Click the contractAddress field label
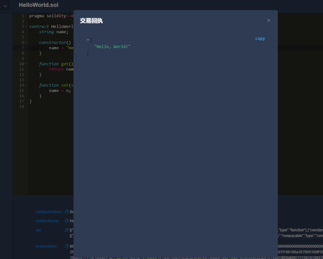This screenshot has height=259, width=323. tap(49, 212)
